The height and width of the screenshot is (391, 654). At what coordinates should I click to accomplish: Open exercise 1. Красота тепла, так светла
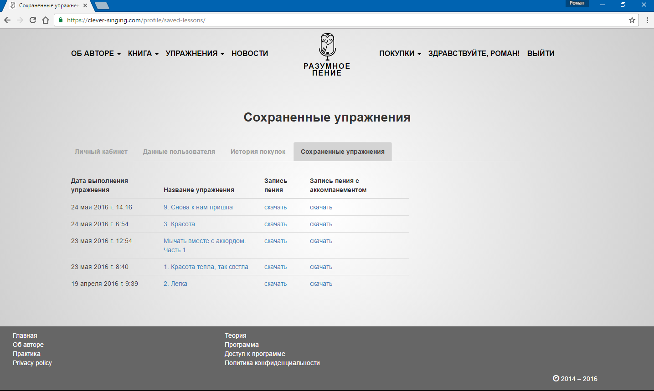point(206,267)
